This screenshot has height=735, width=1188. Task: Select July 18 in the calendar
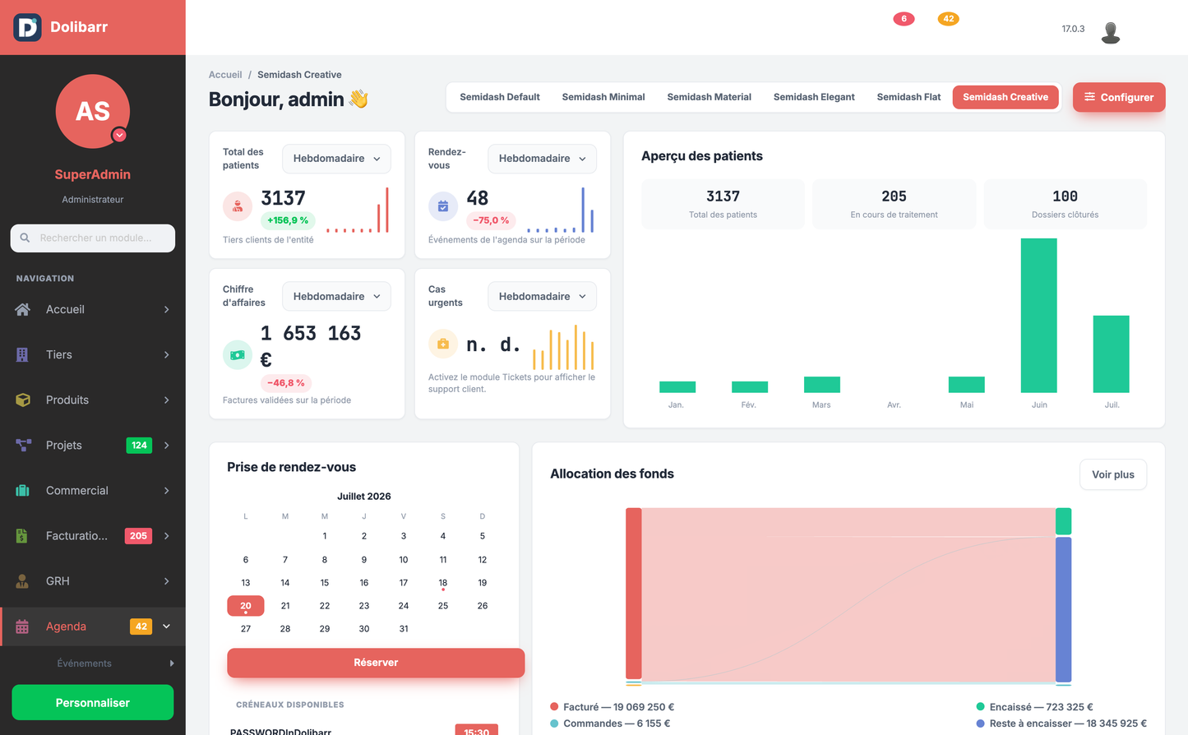443,583
